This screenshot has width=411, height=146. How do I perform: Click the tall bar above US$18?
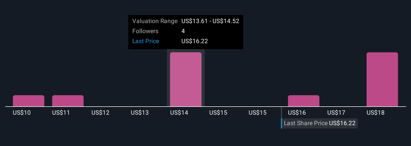[x=382, y=80]
